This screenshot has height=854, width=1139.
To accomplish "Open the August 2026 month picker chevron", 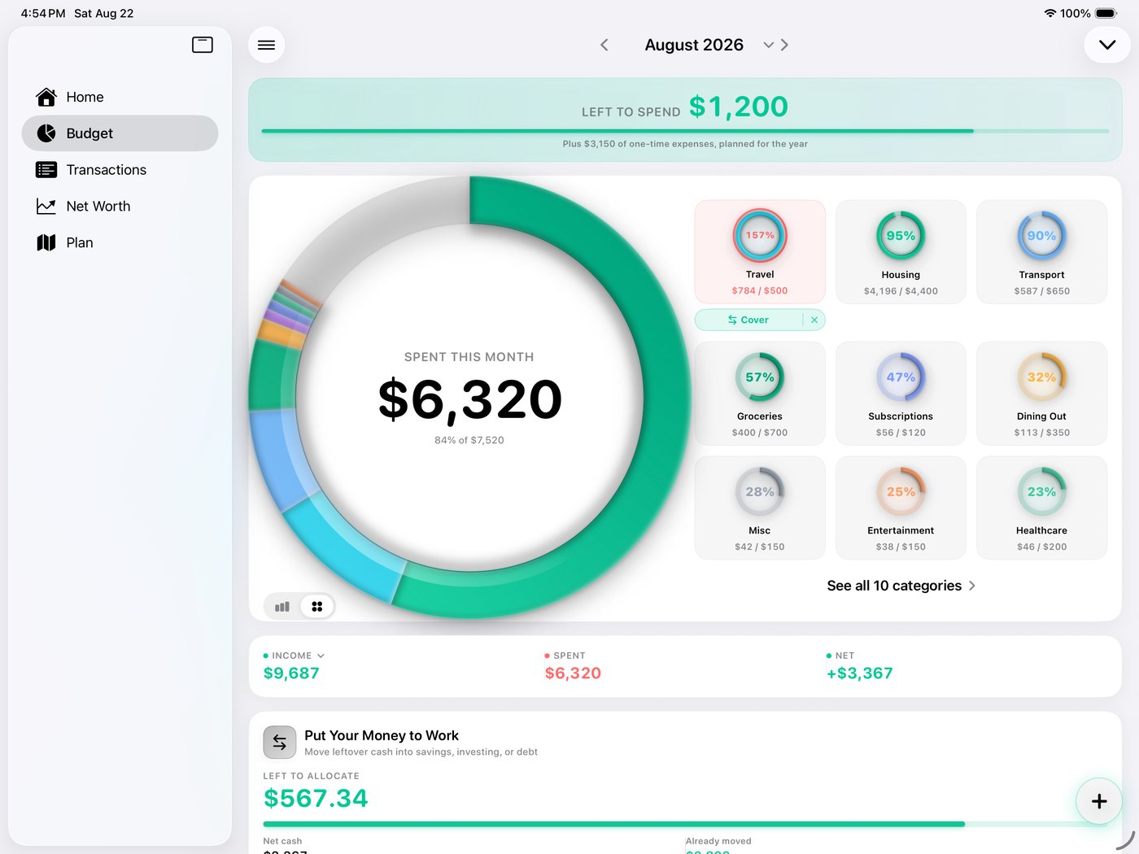I will (x=768, y=45).
